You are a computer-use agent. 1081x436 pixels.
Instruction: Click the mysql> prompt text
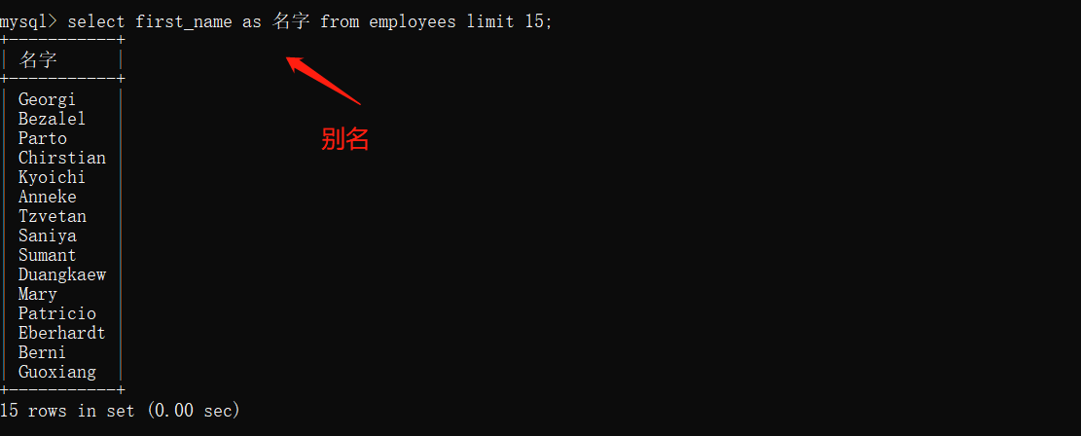(x=28, y=22)
